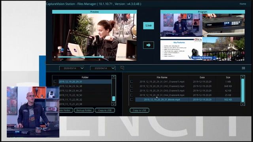253x142 pixels.
Task: Click the 932 KB size cell
Action: coord(228,100)
